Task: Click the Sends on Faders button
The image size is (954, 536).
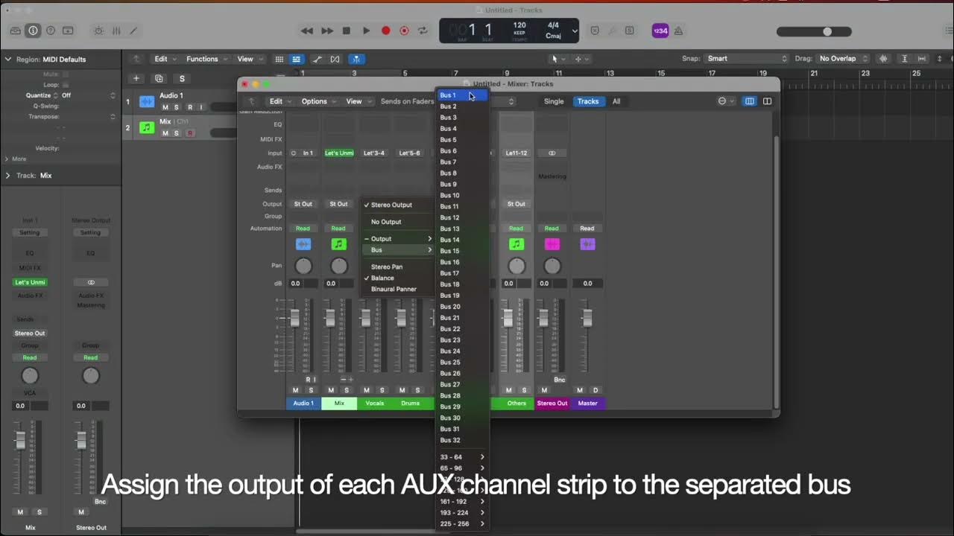Action: [x=407, y=101]
